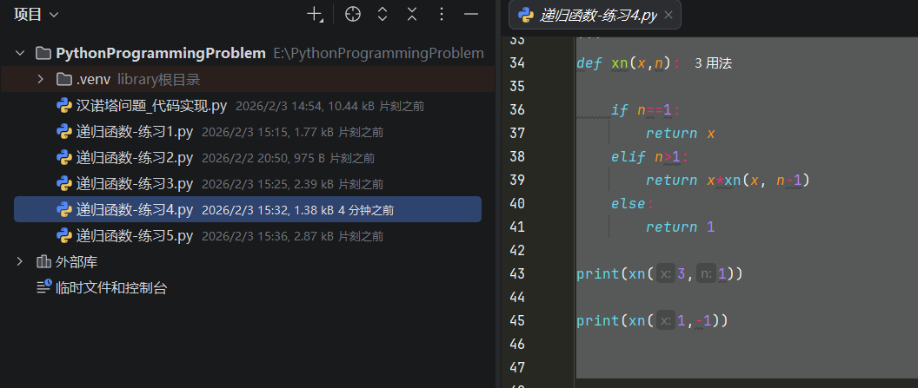Expand all items in project tree

pos(382,15)
